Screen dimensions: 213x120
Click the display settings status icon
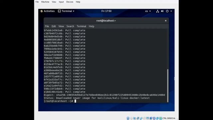147,118
